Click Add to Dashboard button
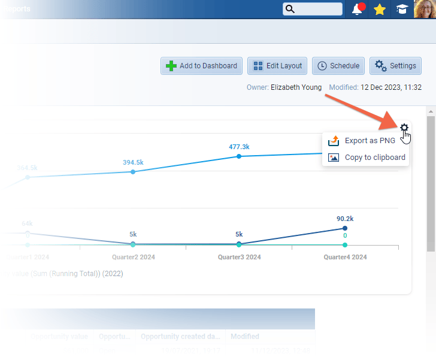436x357 pixels. (x=201, y=66)
